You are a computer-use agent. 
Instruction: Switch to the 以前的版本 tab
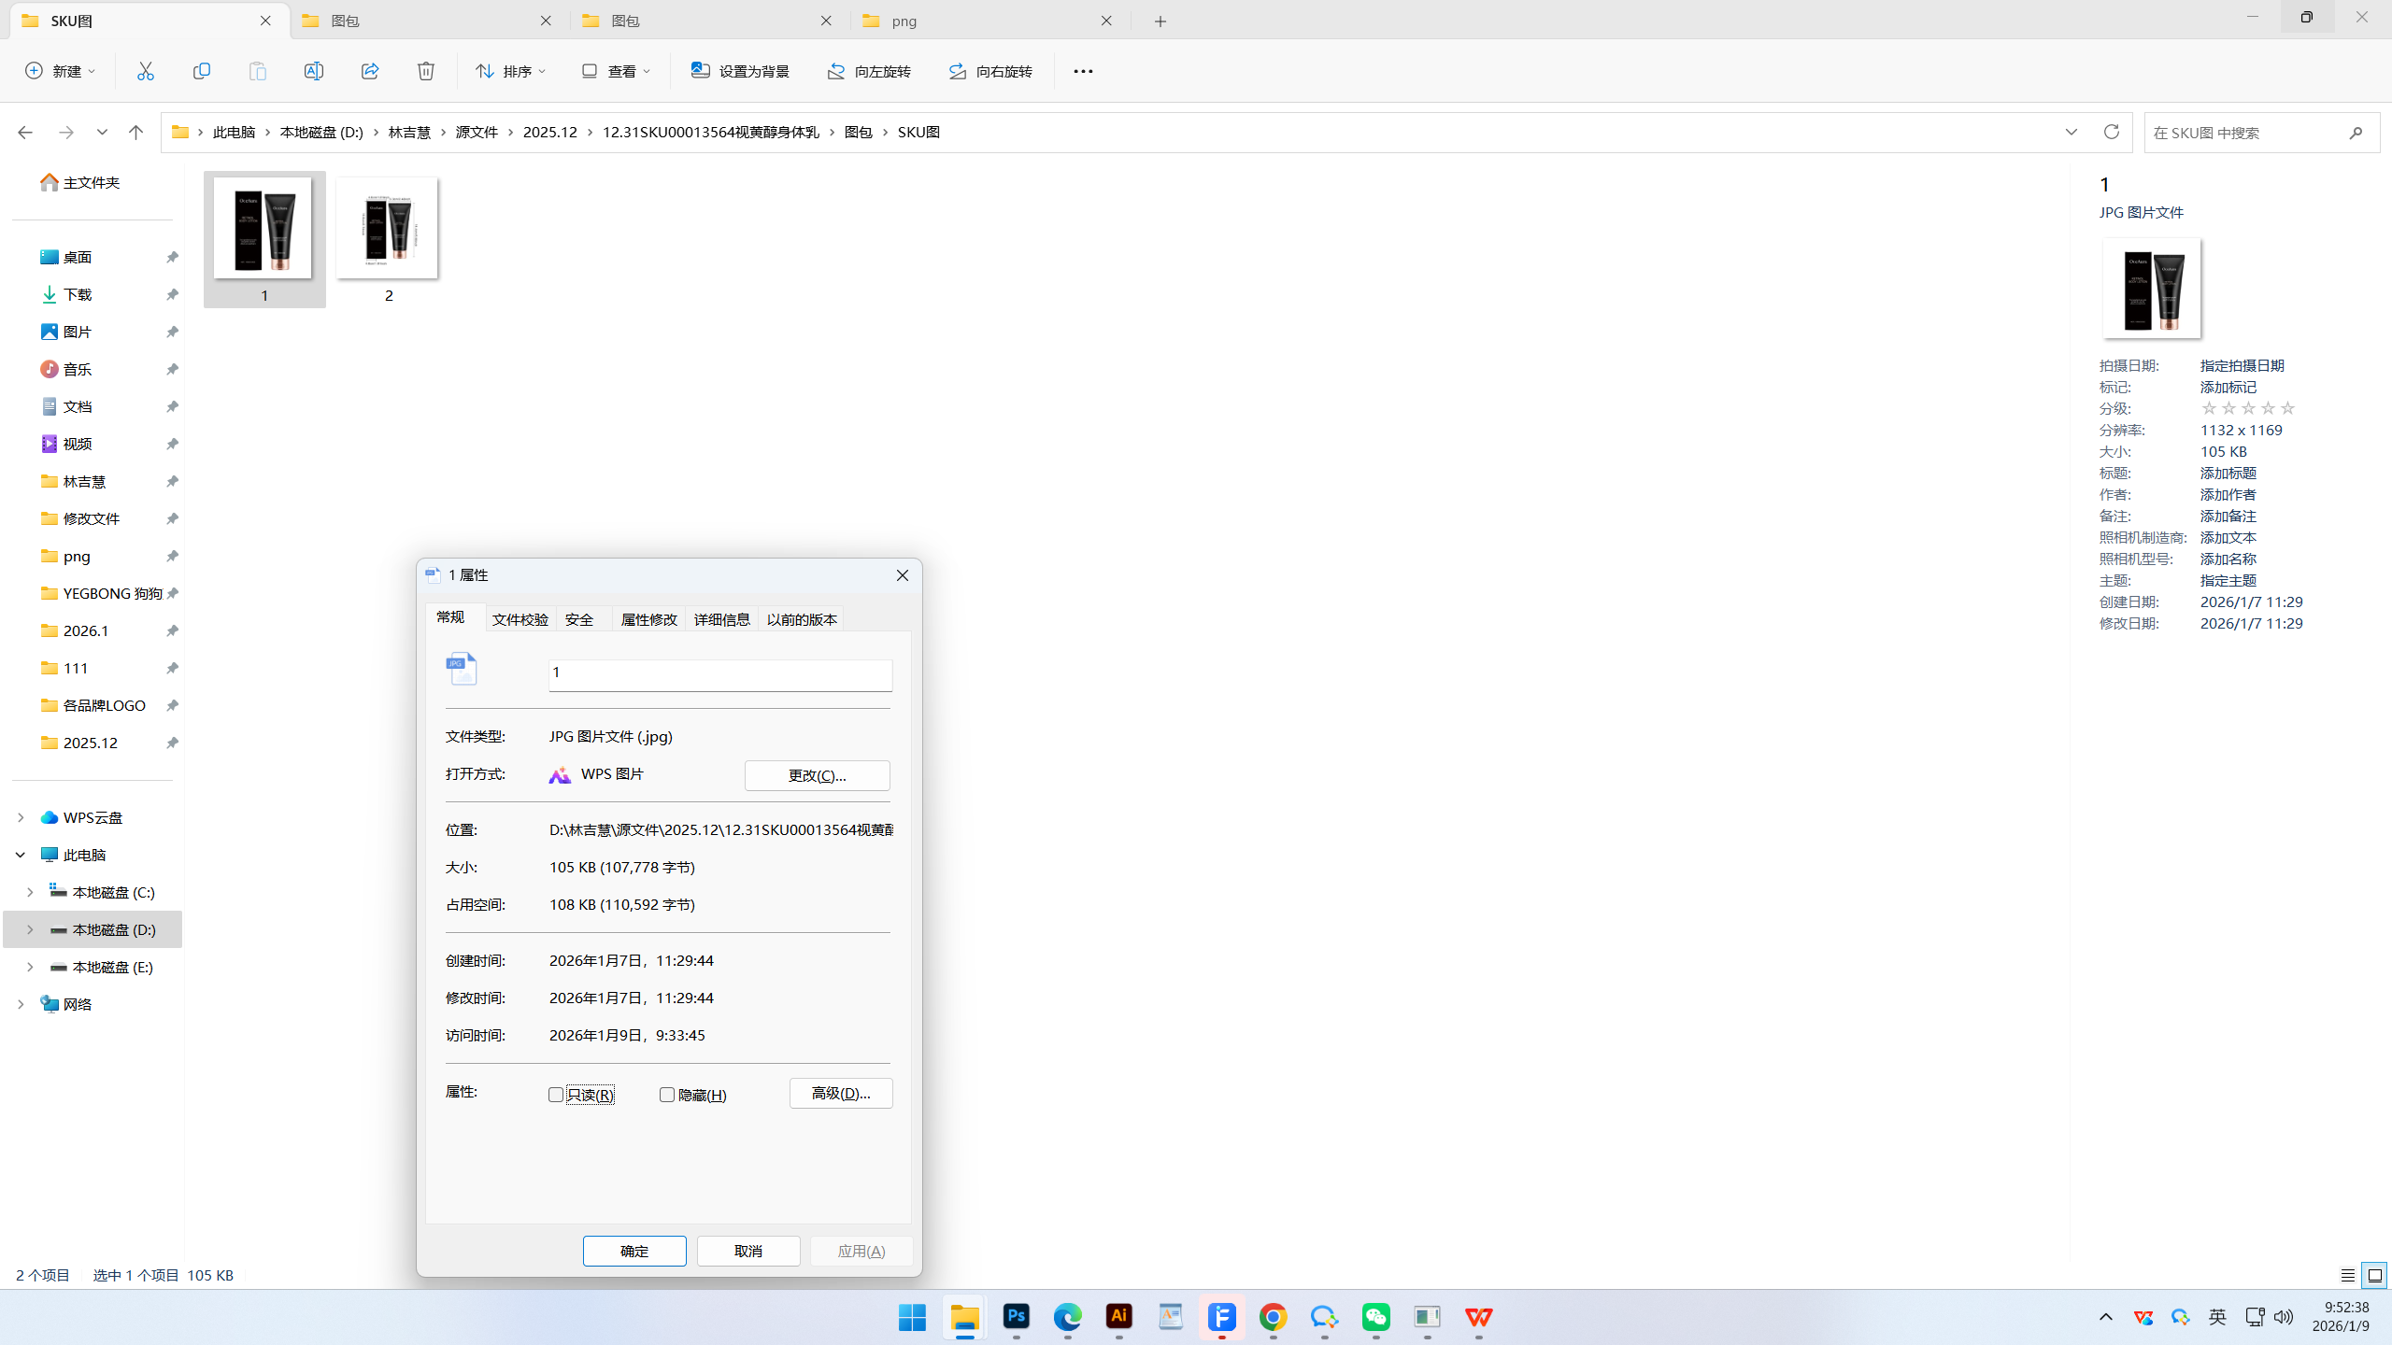[x=802, y=619]
